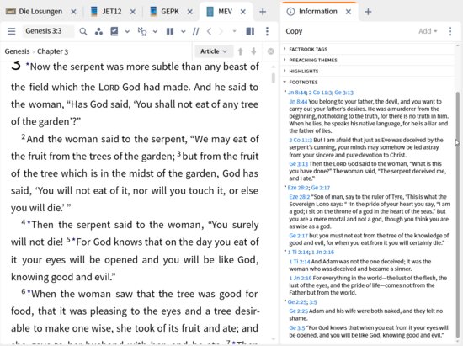The width and height of the screenshot is (463, 346).
Task: Open the Add dropdown in Information panel
Action: [x=428, y=31]
